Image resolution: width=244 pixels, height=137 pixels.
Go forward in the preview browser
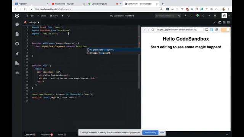(x=148, y=30)
